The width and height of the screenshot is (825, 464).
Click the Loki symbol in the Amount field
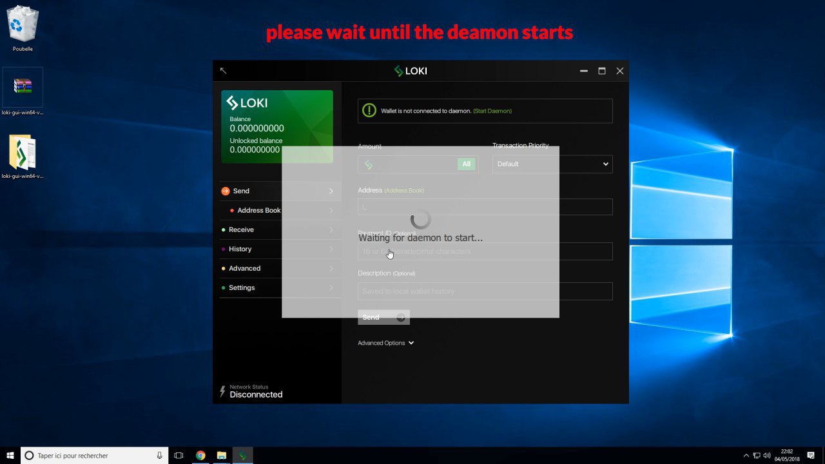tap(369, 164)
